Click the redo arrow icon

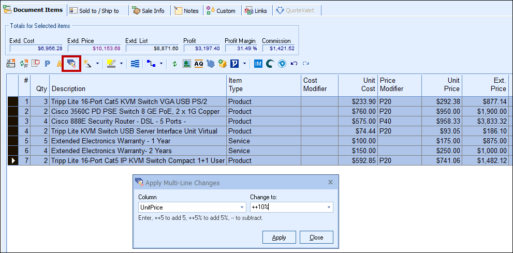(x=306, y=64)
